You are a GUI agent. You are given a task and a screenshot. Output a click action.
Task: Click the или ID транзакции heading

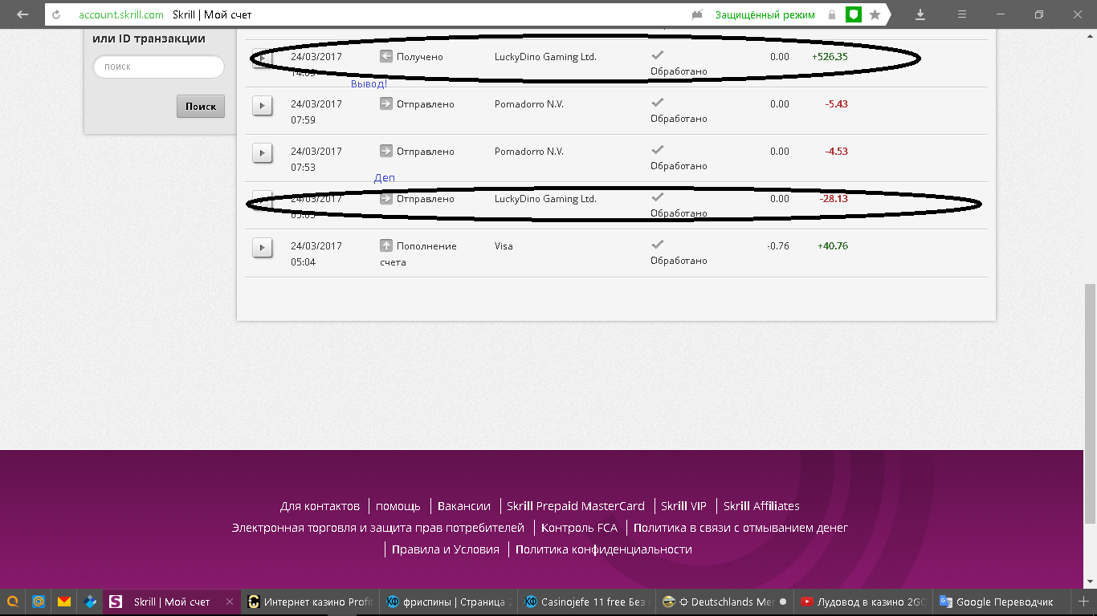pos(149,38)
